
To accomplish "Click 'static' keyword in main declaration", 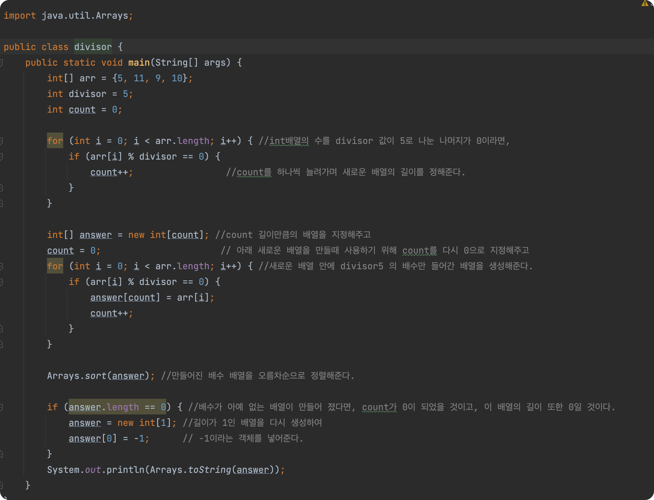I will tap(79, 63).
